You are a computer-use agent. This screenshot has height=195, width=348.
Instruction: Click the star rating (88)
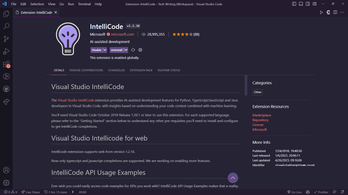pyautogui.click(x=186, y=34)
